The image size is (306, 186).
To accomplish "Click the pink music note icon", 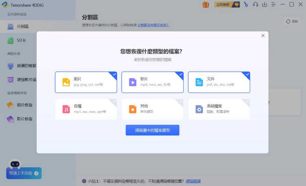I will point(66,109).
